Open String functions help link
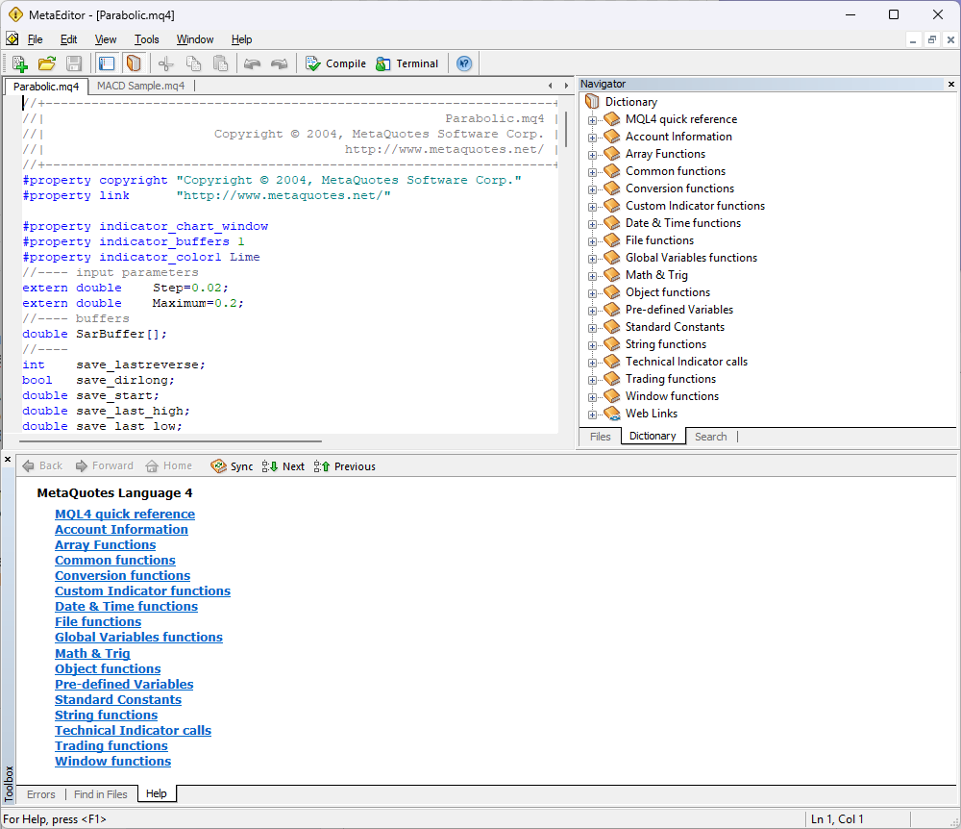 tap(106, 715)
